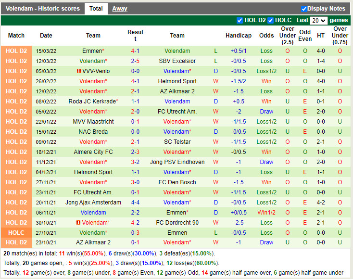The width and height of the screenshot is (353, 279).
Task: Switch to the Total tab
Action: coord(96,9)
